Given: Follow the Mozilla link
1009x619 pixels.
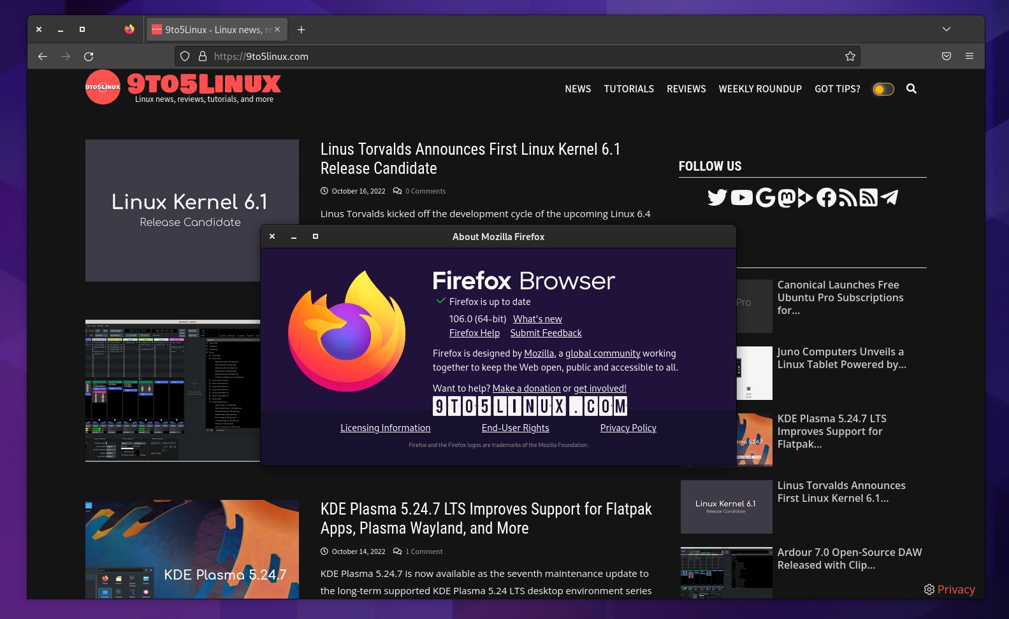Looking at the screenshot, I should pyautogui.click(x=539, y=353).
